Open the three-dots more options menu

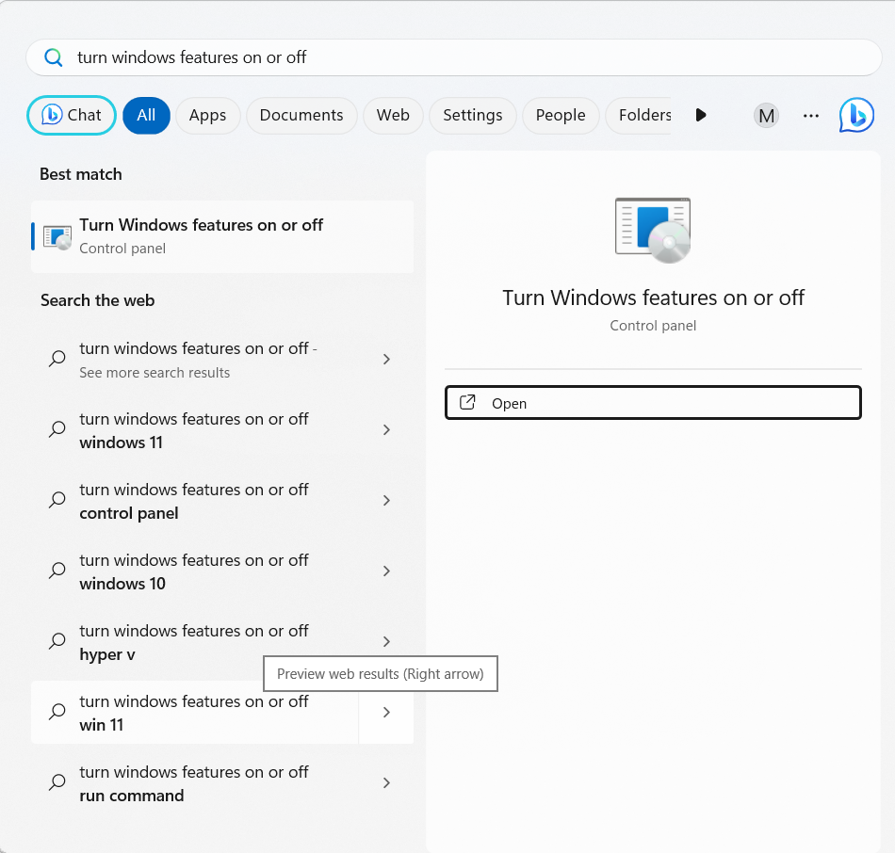pos(811,116)
